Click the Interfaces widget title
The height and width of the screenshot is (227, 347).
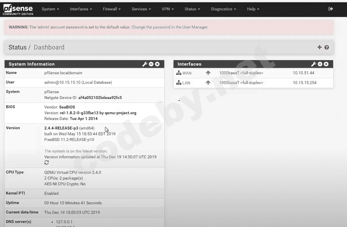[189, 64]
